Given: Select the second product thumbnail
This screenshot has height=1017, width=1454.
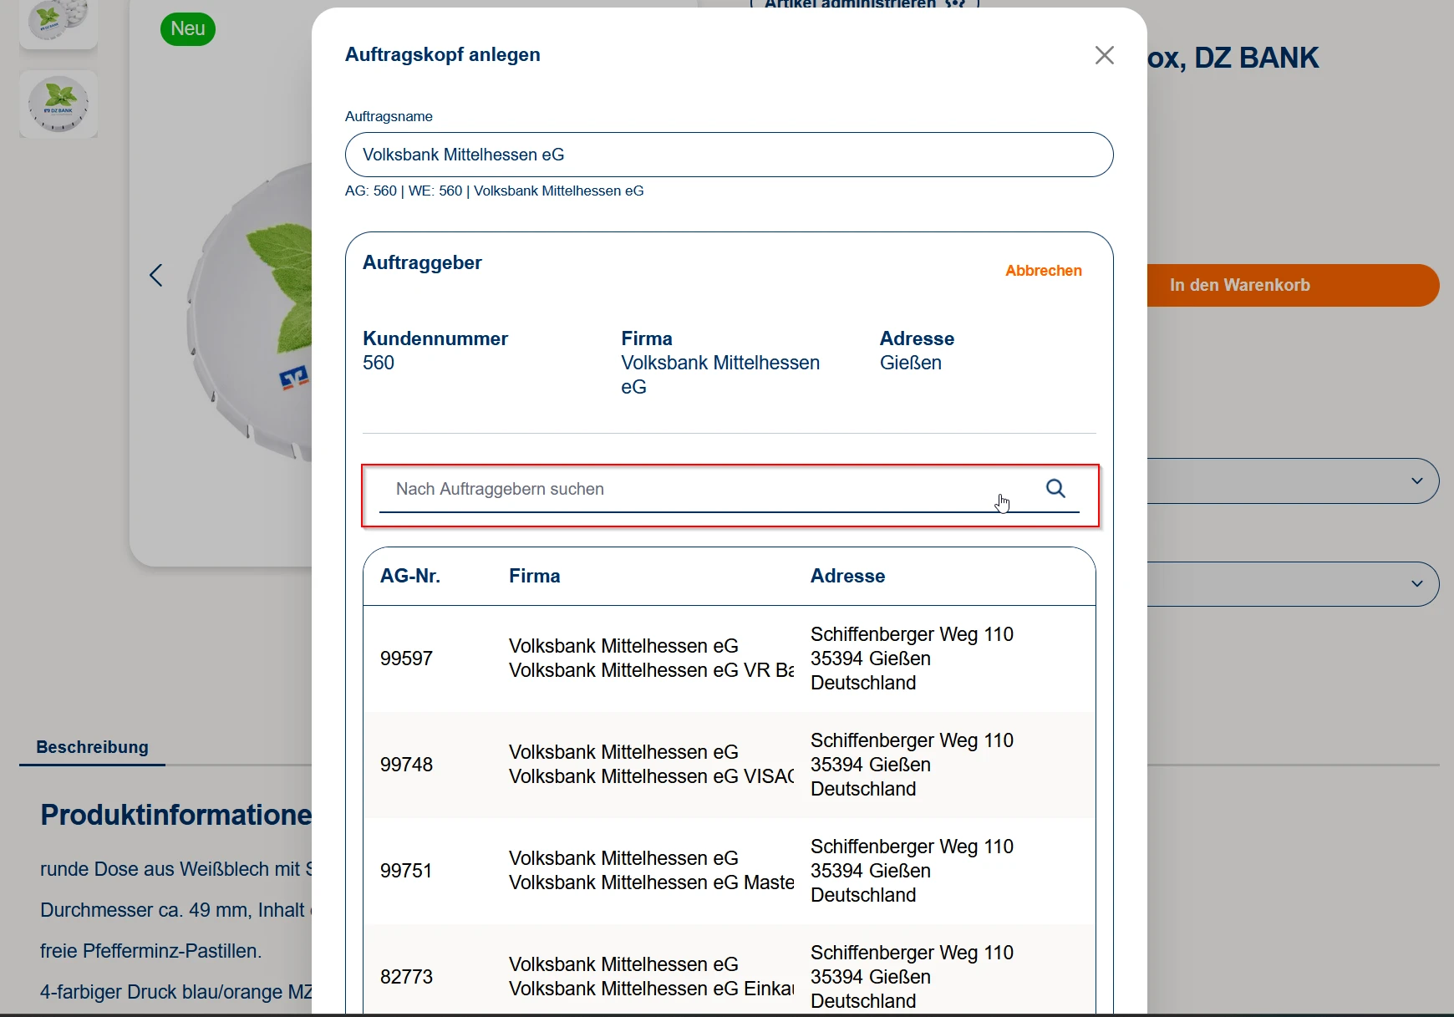Looking at the screenshot, I should [58, 104].
